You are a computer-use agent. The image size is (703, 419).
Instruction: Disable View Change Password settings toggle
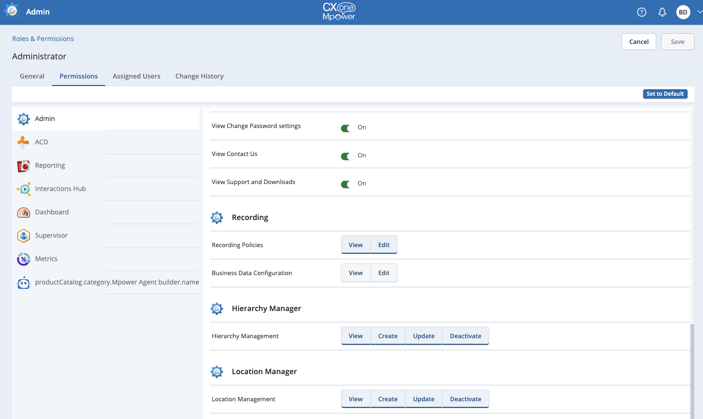tap(346, 128)
